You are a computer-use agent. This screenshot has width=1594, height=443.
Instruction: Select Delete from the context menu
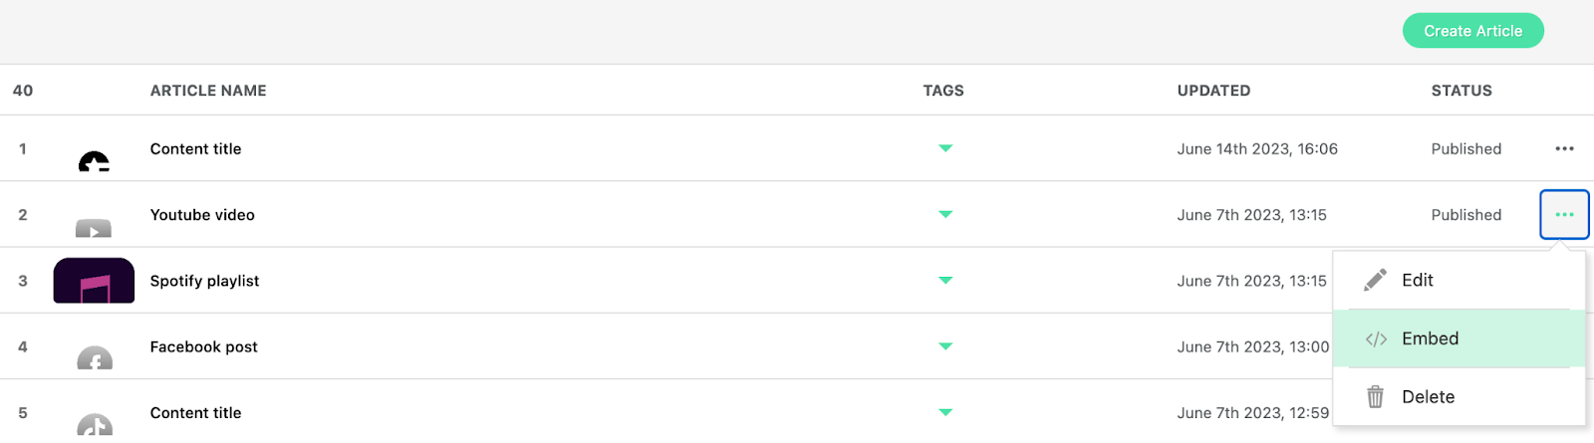(x=1428, y=397)
